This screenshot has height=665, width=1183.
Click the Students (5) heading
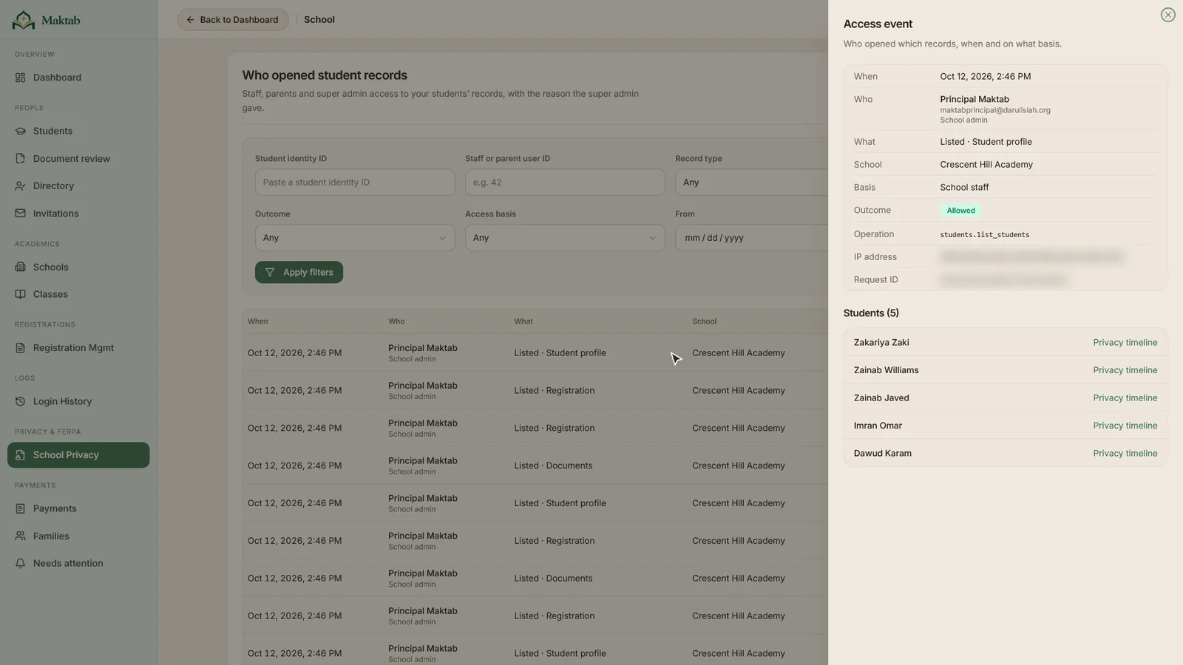click(x=871, y=313)
